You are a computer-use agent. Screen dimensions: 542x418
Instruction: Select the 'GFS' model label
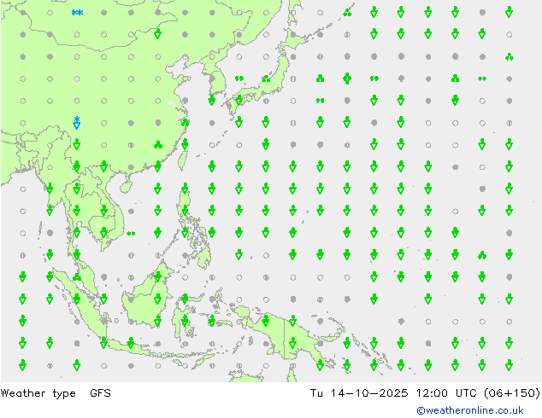pos(100,392)
